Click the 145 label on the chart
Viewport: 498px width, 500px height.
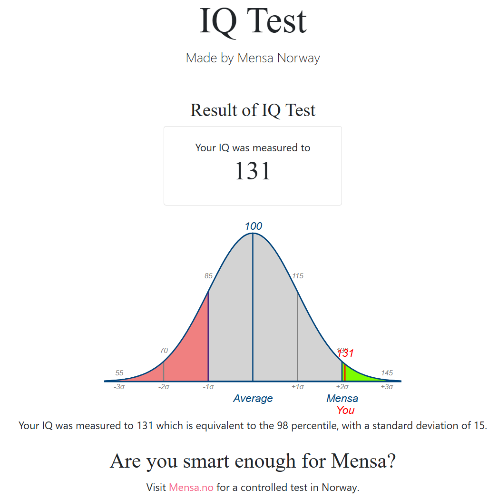387,373
